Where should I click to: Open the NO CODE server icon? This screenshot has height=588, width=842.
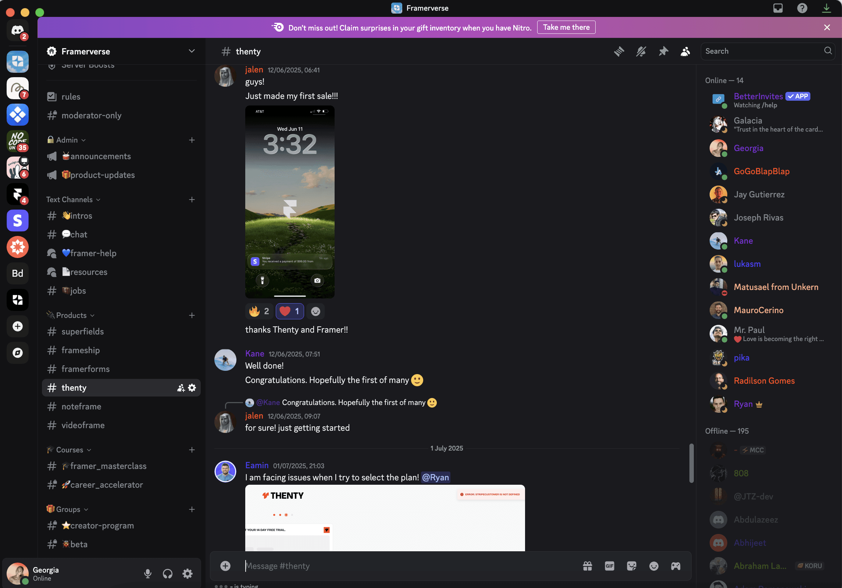(17, 141)
